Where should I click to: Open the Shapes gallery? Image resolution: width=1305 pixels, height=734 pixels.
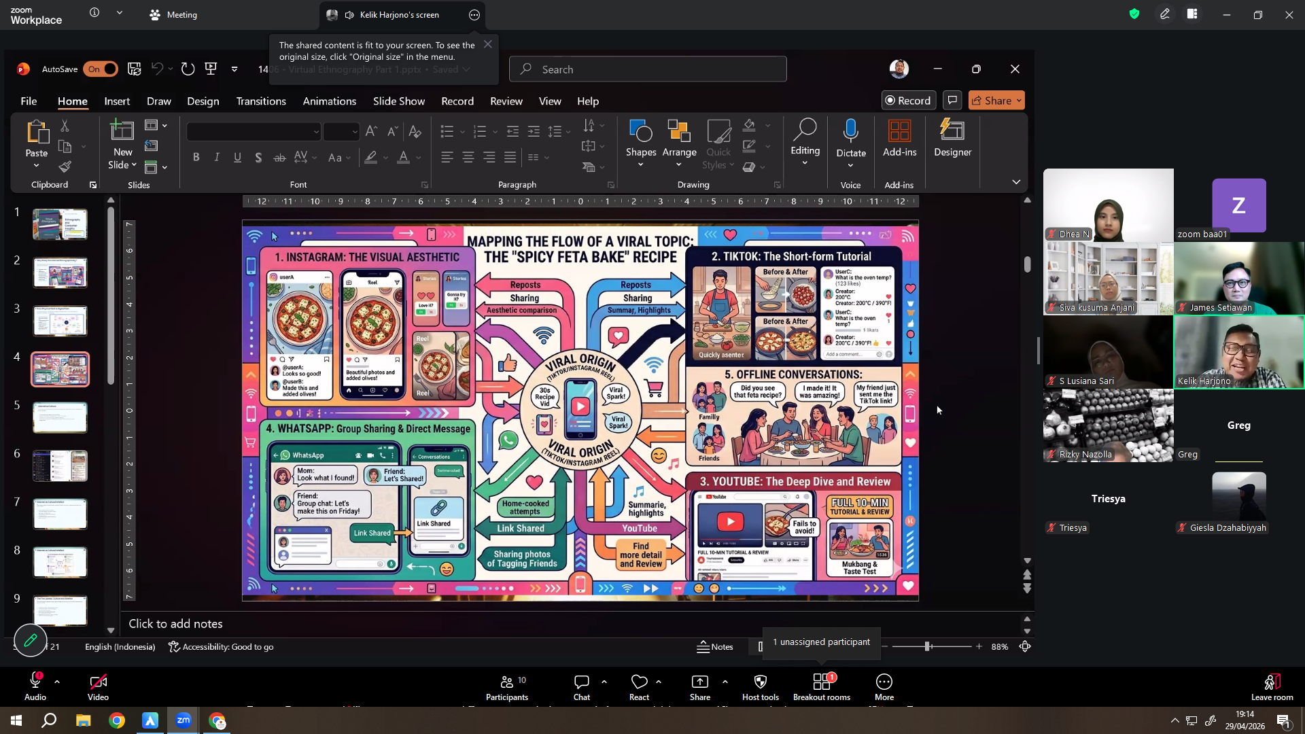641,144
